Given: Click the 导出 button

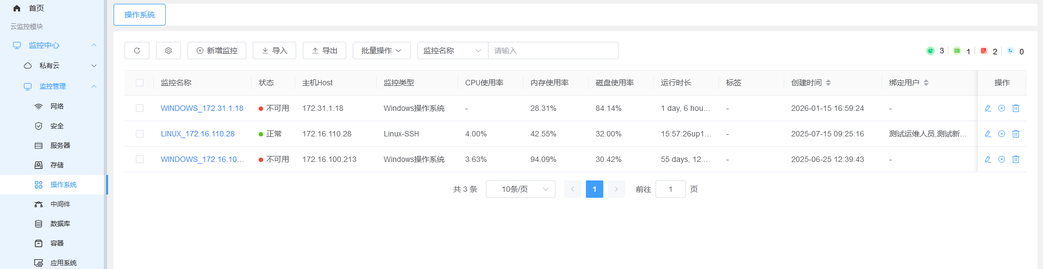Looking at the screenshot, I should (x=324, y=51).
